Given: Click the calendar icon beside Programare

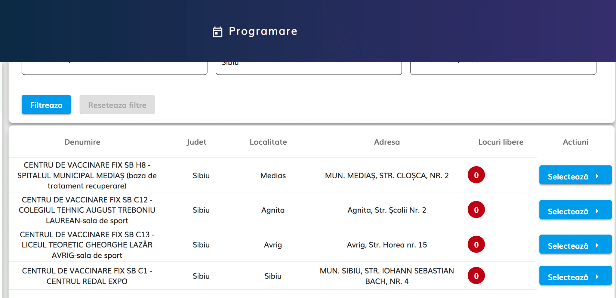Looking at the screenshot, I should [217, 32].
